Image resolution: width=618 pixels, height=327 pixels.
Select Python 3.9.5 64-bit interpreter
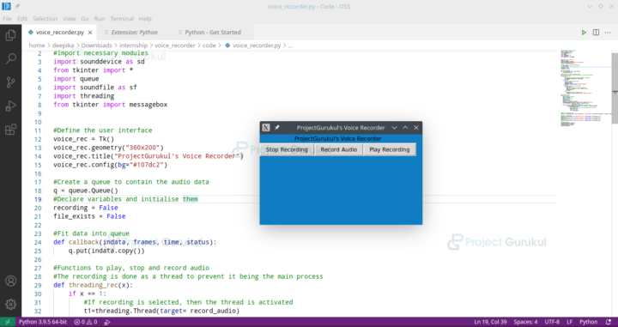pyautogui.click(x=43, y=322)
